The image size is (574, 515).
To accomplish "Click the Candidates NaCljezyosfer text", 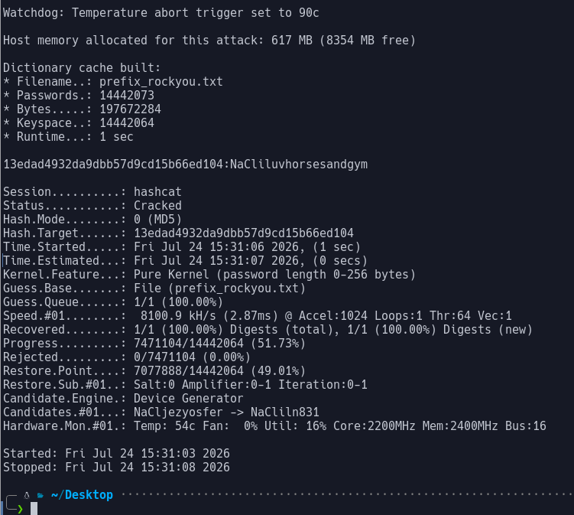I will point(178,412).
